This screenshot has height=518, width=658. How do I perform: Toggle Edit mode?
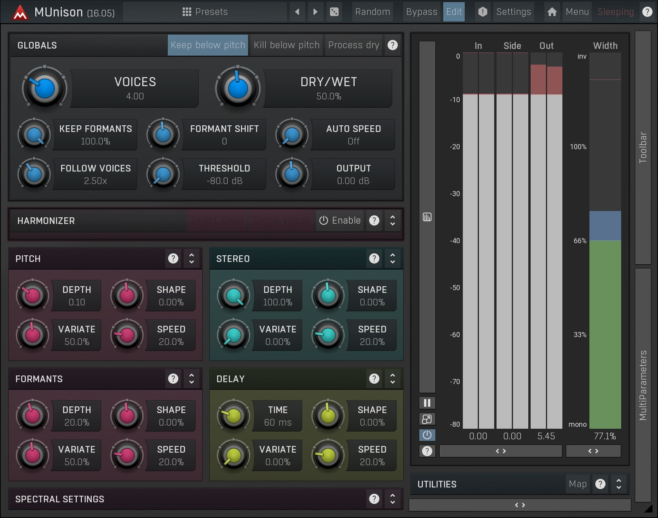pyautogui.click(x=454, y=12)
